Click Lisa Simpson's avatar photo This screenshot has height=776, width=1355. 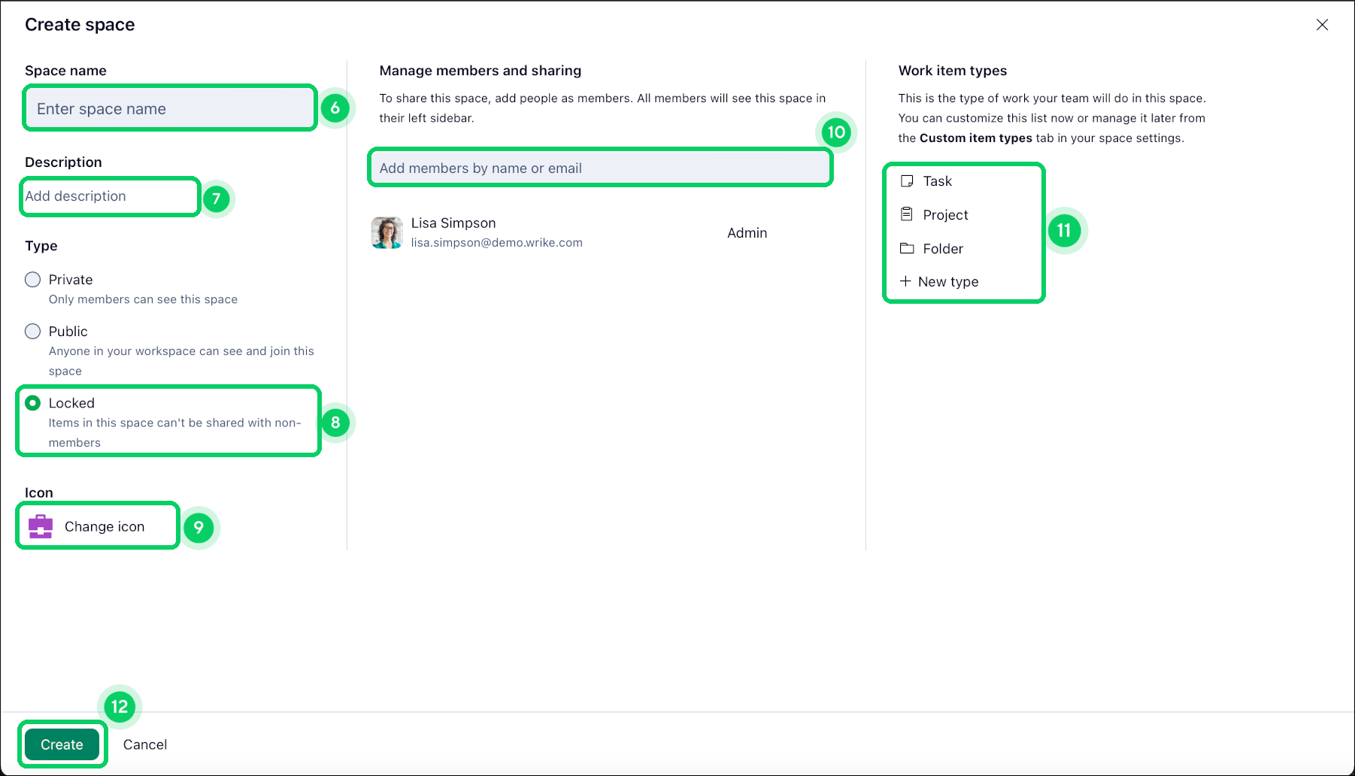(387, 232)
